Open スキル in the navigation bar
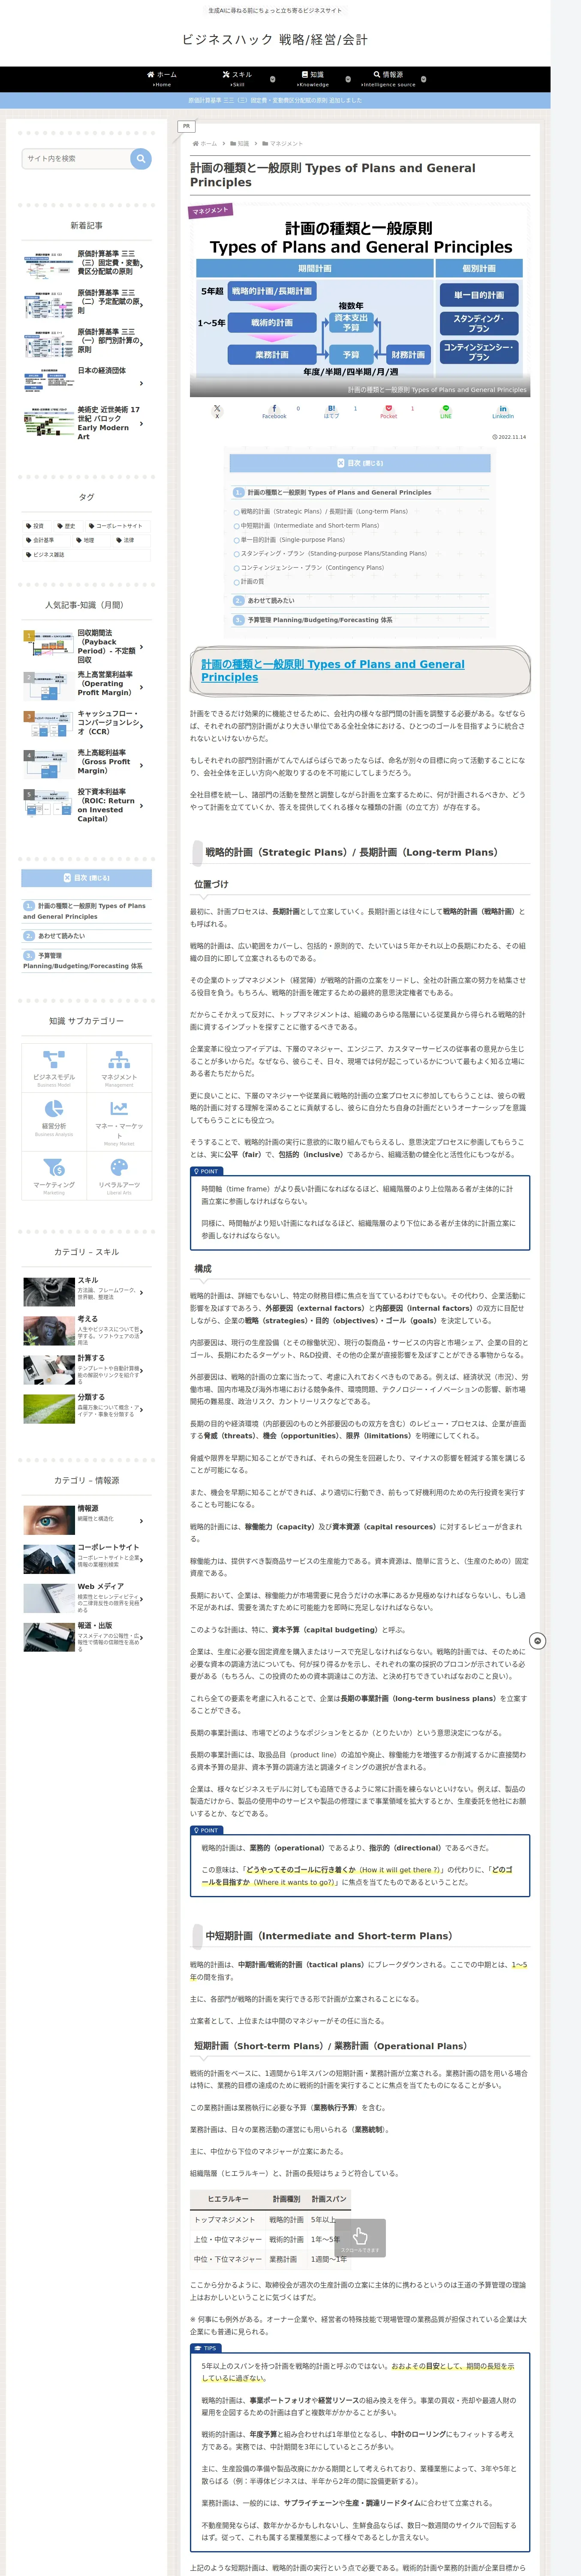Screen dimensions: 581x2576 click(238, 79)
